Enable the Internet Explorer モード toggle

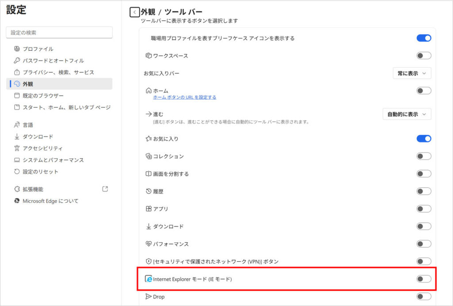(x=423, y=279)
